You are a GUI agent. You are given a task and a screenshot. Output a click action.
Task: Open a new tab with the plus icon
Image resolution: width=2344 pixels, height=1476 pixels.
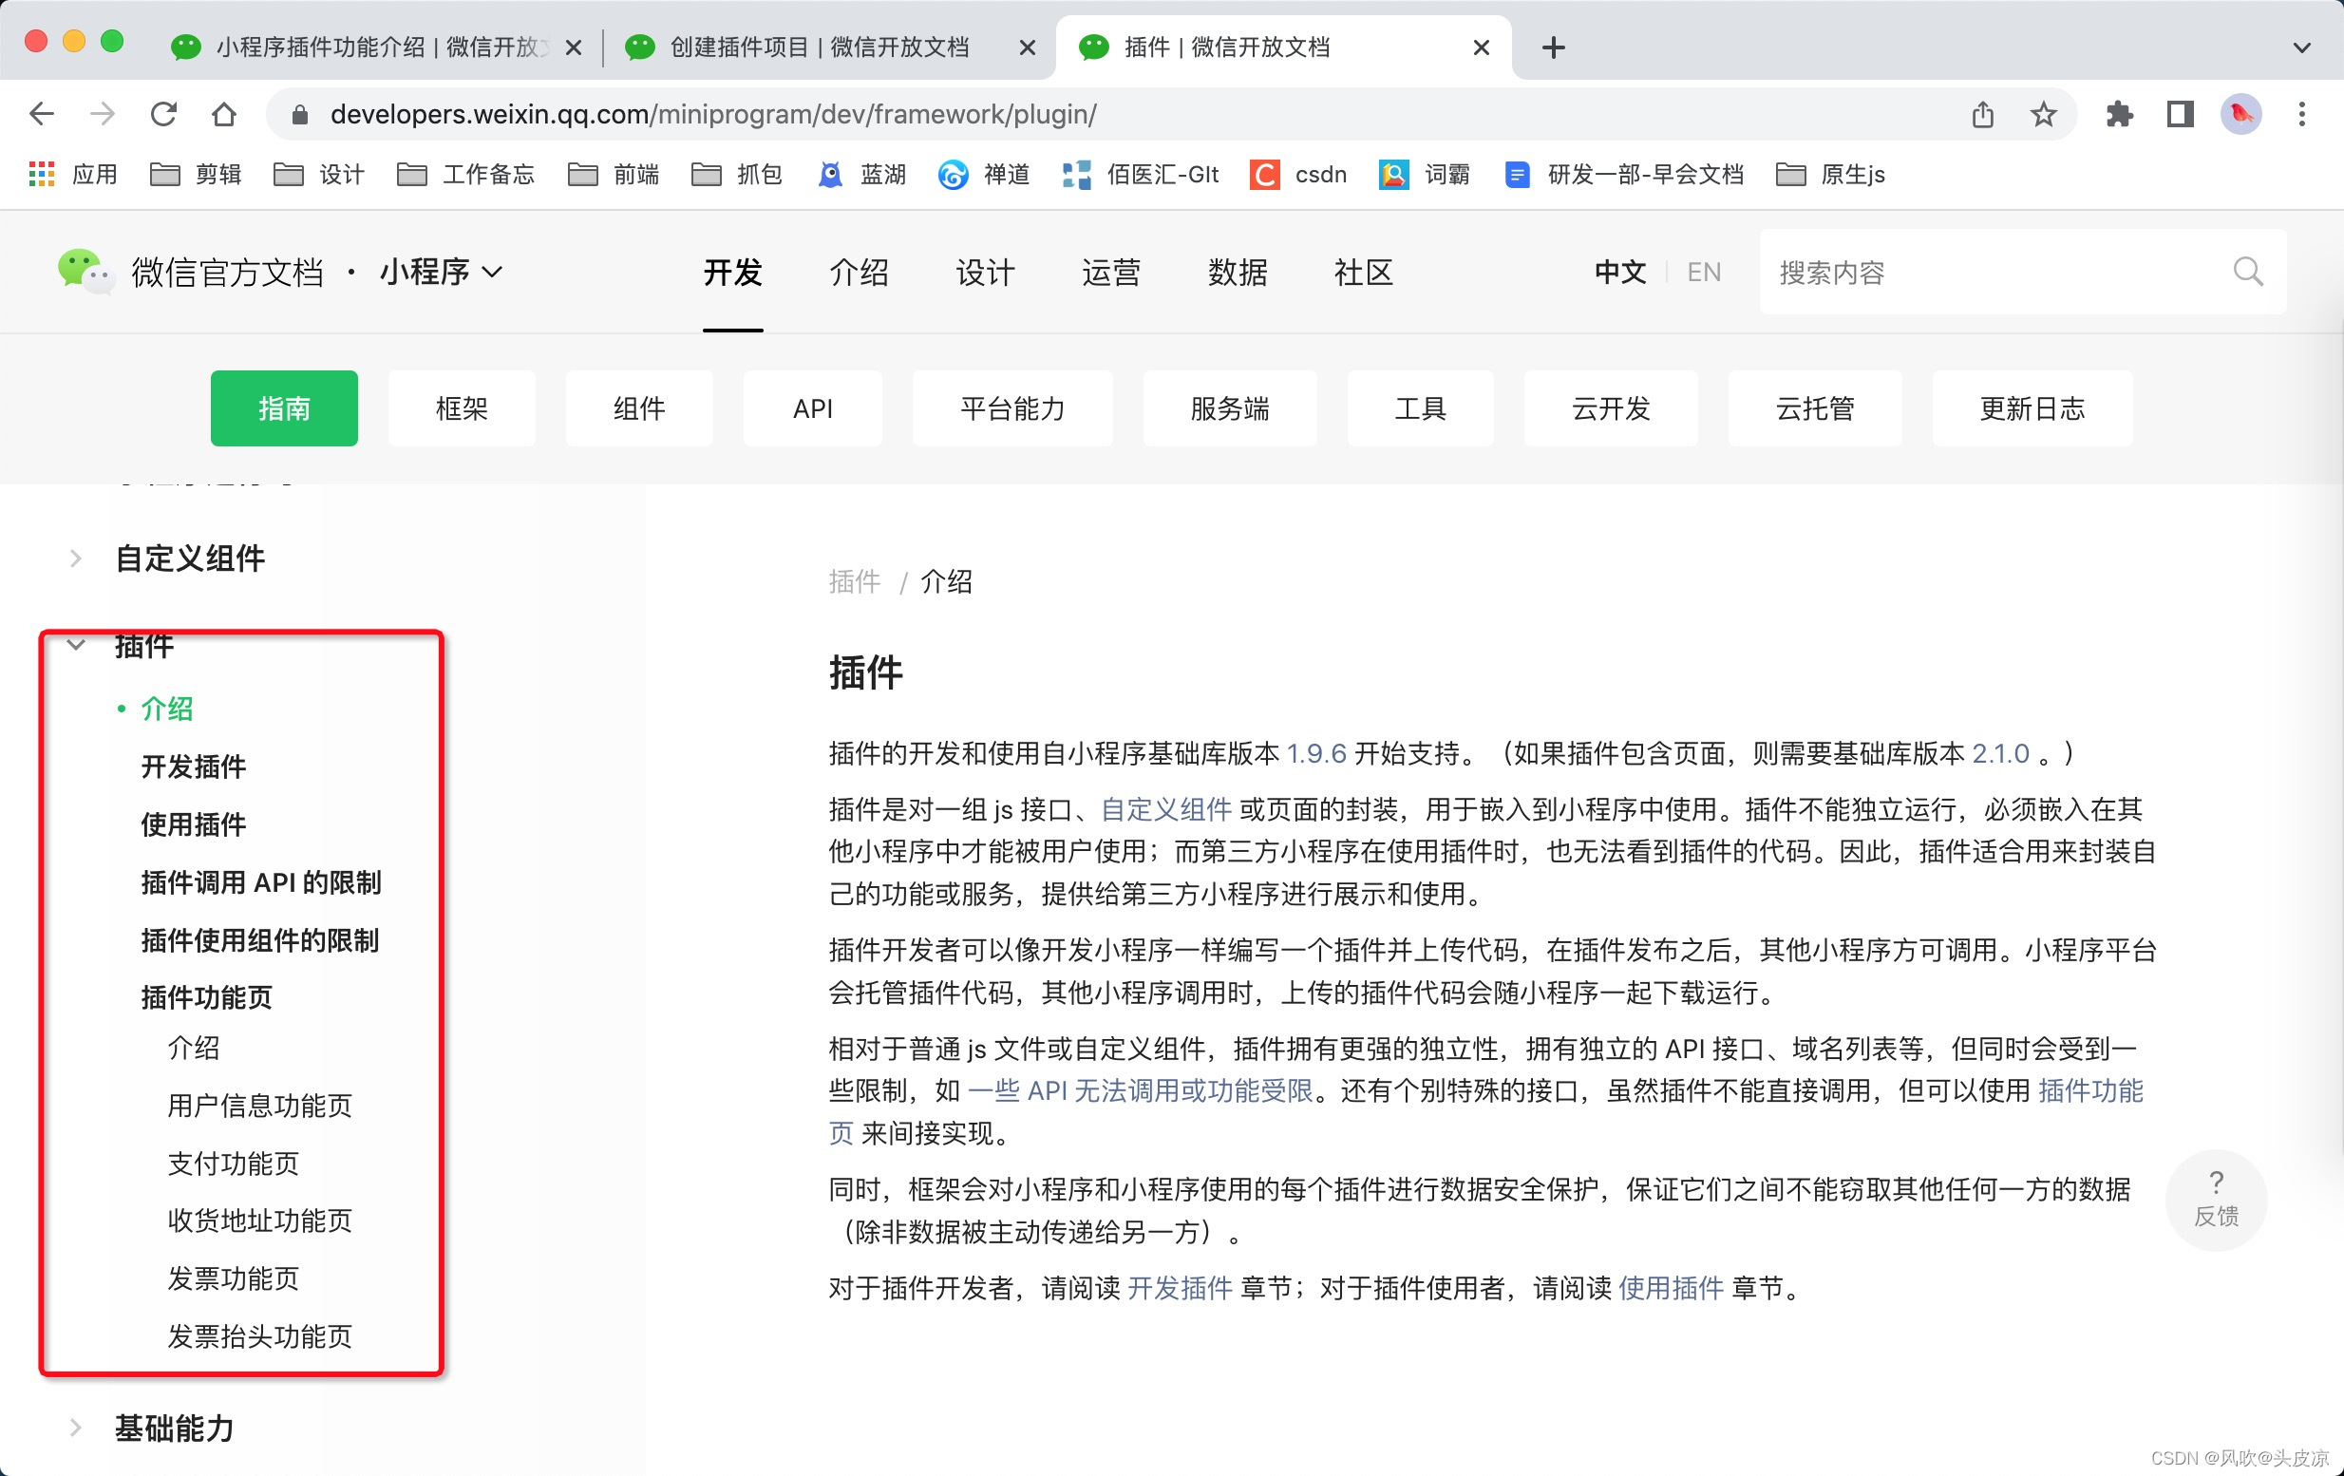1554,47
